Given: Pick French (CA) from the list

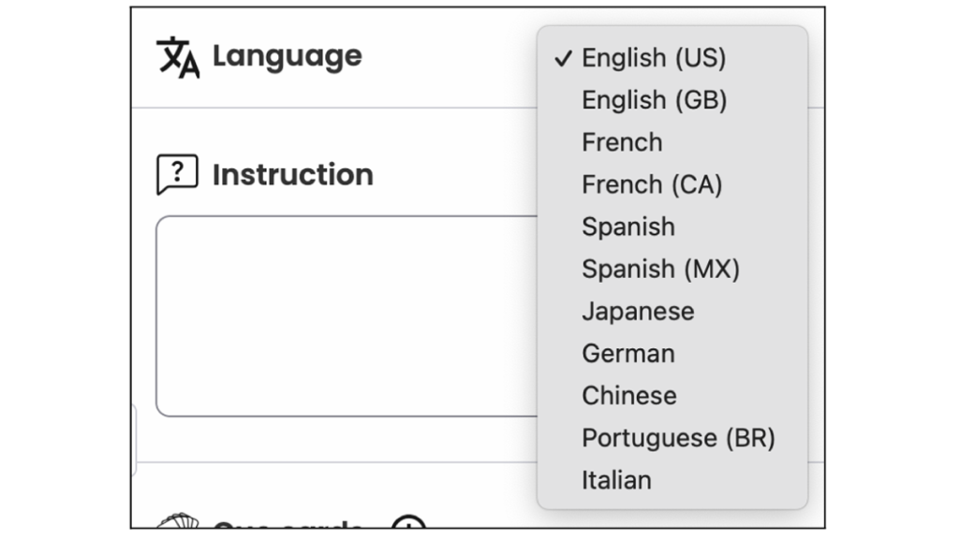Looking at the screenshot, I should pyautogui.click(x=652, y=184).
